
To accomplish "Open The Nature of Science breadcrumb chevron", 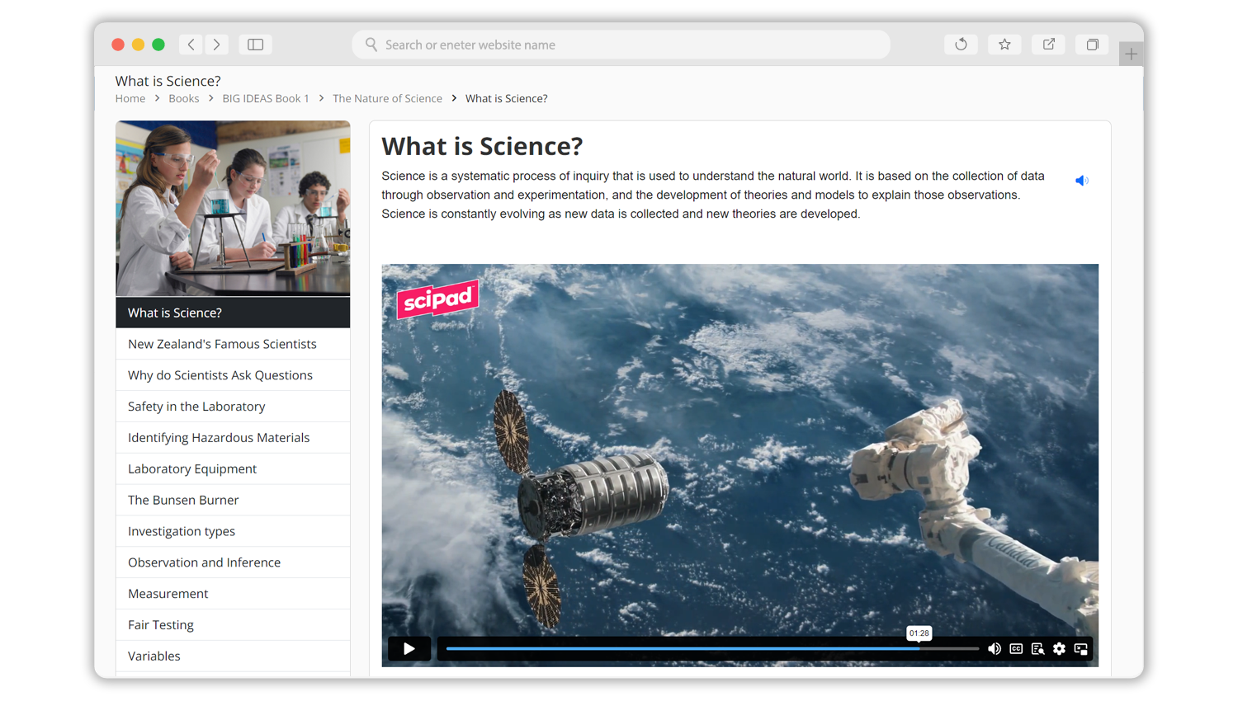I will tap(453, 98).
